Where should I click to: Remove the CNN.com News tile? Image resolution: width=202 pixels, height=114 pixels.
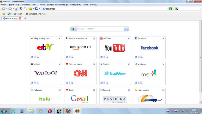click(x=94, y=64)
